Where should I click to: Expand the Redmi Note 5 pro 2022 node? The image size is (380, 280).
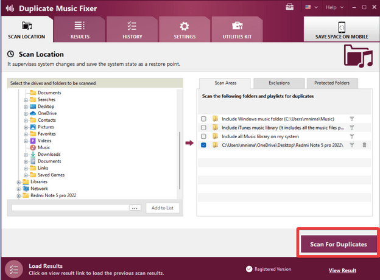18,196
